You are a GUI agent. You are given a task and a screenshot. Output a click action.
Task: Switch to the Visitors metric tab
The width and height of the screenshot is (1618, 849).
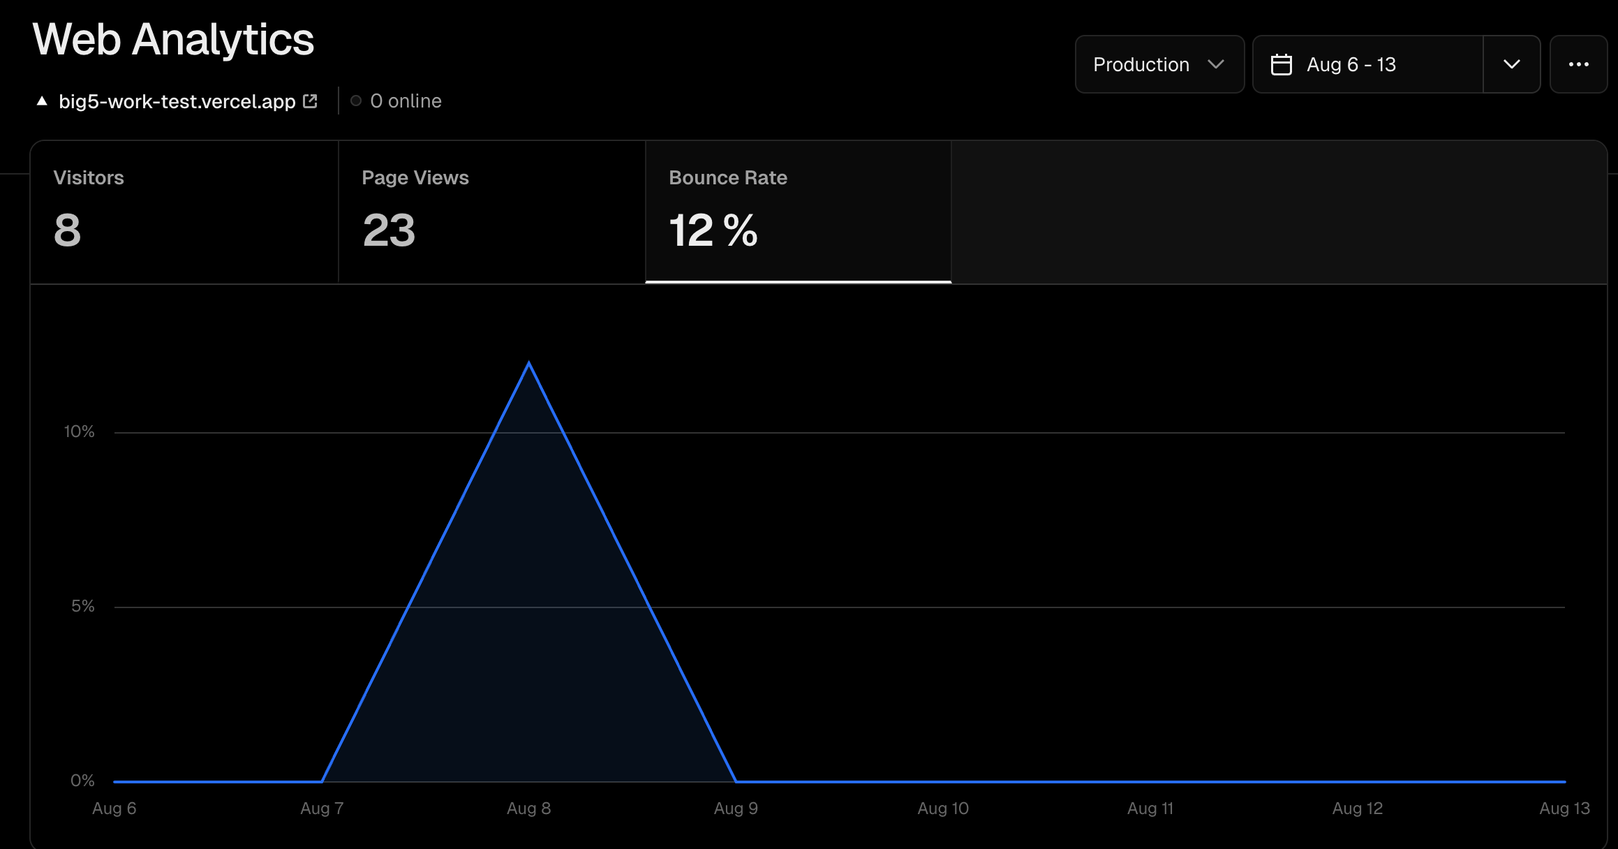(x=184, y=212)
